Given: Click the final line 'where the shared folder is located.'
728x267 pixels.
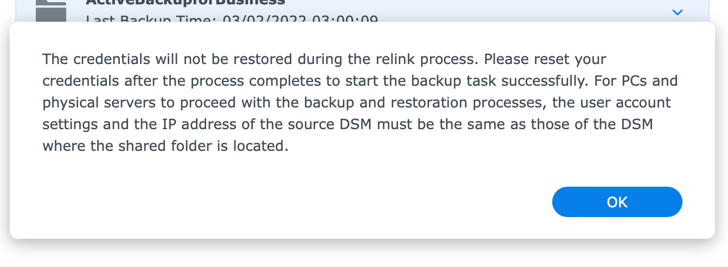Looking at the screenshot, I should 165,146.
